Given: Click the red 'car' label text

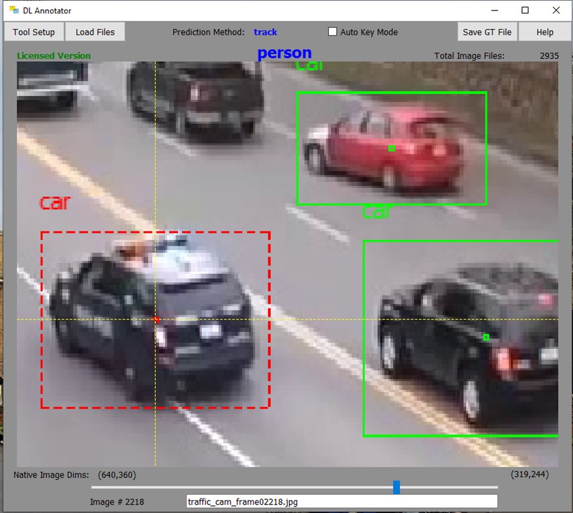Looking at the screenshot, I should click(55, 203).
